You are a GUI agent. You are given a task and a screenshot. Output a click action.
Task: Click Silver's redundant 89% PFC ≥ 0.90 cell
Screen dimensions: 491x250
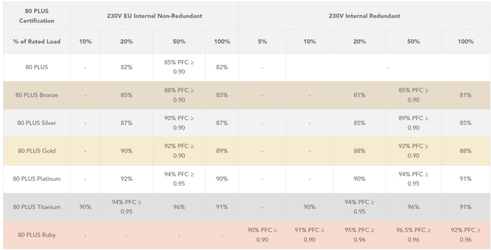[x=413, y=123]
